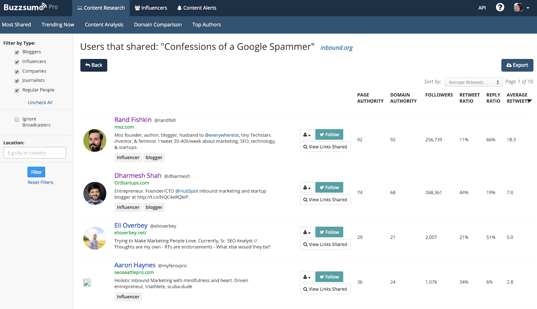Click the Average Retweets column sort arrow

529,101
